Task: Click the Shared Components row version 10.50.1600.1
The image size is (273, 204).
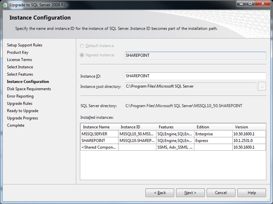Action: coord(249,147)
